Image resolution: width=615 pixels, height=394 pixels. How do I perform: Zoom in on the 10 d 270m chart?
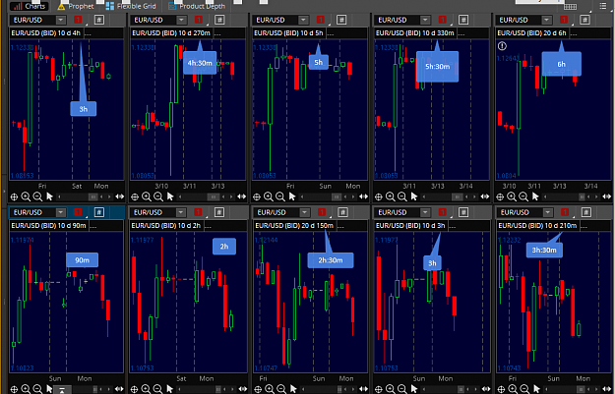coord(147,197)
